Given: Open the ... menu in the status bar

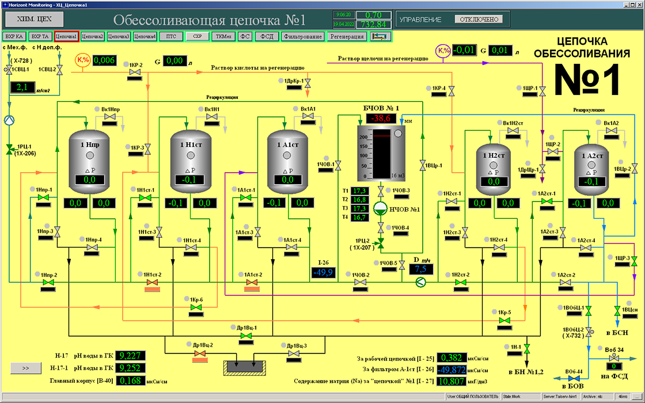Looking at the screenshot, I should [636, 397].
